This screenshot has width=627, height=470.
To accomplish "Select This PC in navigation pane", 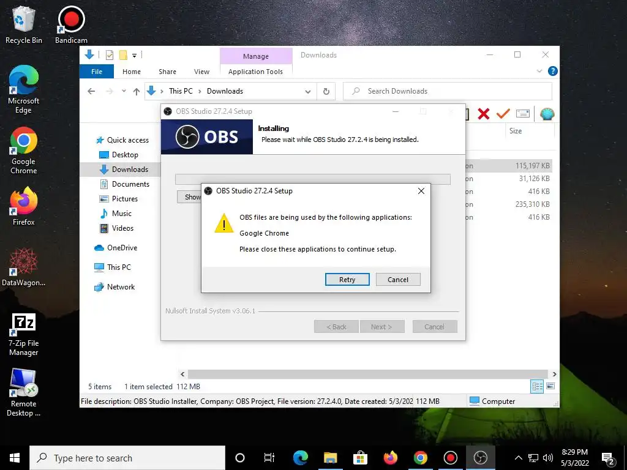I will coord(113,267).
